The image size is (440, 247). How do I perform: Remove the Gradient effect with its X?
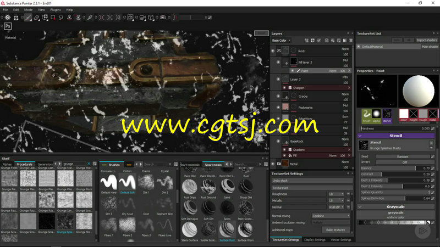[x=349, y=149]
